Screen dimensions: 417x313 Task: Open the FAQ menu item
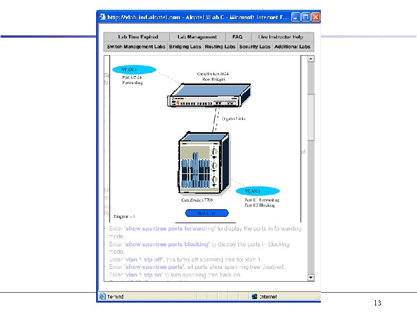tap(237, 37)
